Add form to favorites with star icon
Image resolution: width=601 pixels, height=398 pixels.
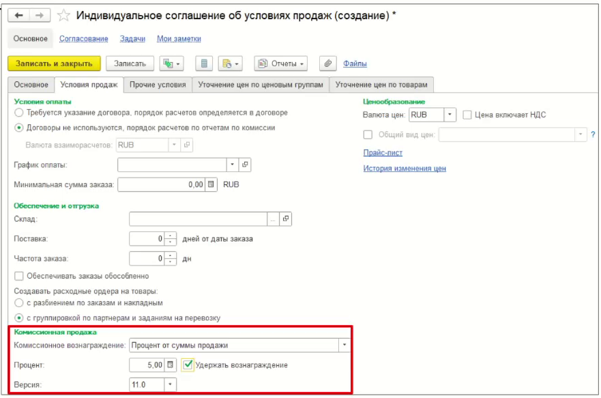click(x=63, y=15)
